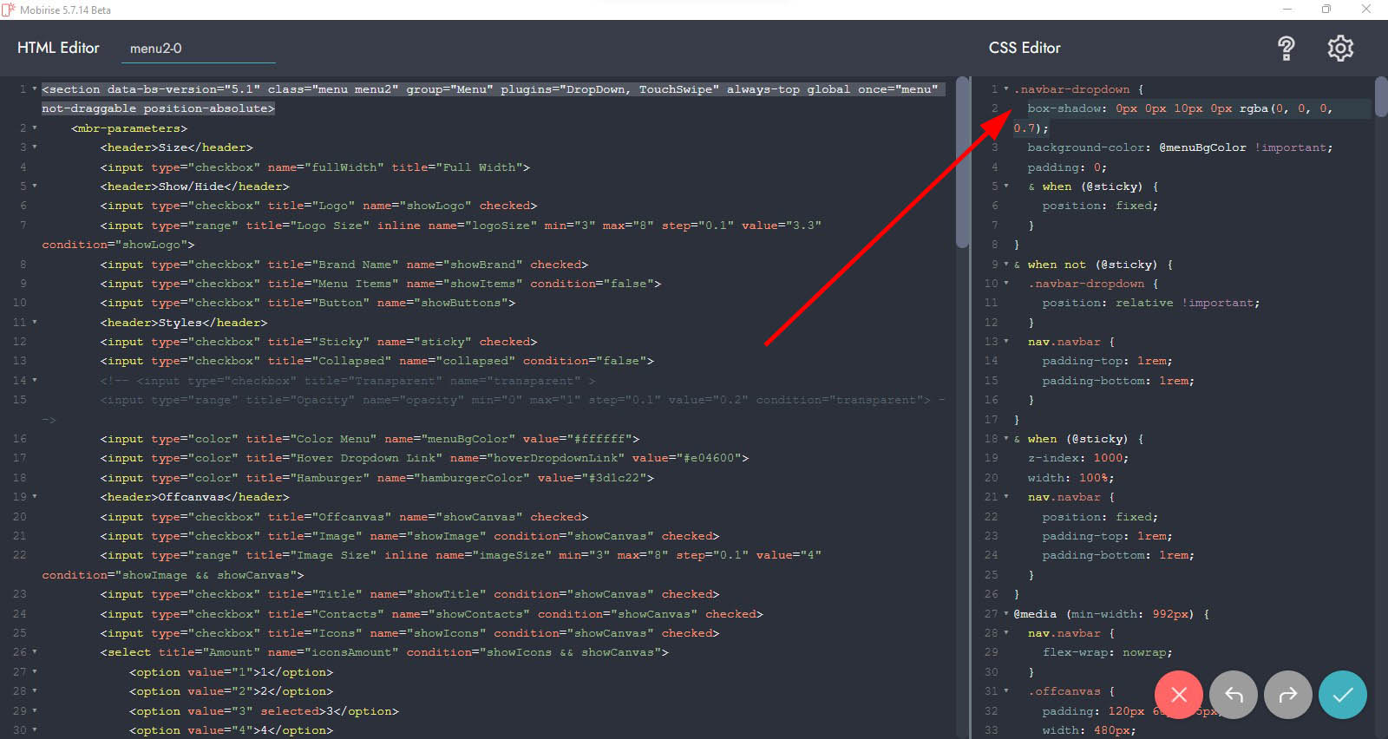1388x739 pixels.
Task: Click the CSS Editor heading
Action: tap(1025, 48)
